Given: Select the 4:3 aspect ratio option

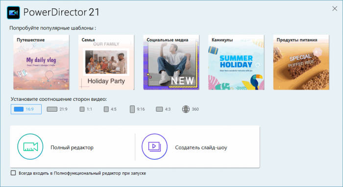Looking at the screenshot, I should tap(163, 109).
